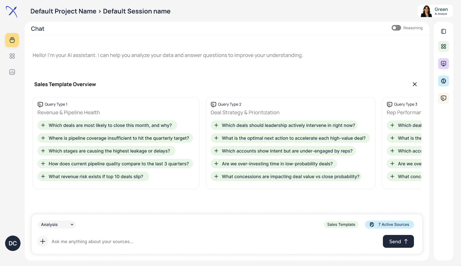
Task: Select 'What revenue risk exists if top 10 deals slip?'
Action: point(93,176)
